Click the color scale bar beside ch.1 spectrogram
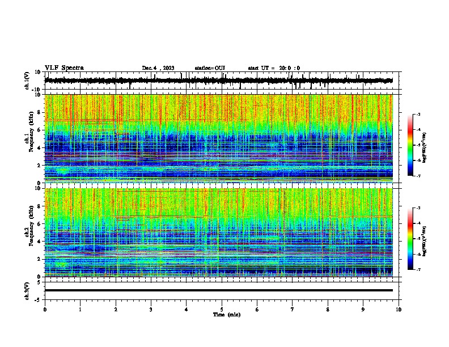 pos(410,145)
